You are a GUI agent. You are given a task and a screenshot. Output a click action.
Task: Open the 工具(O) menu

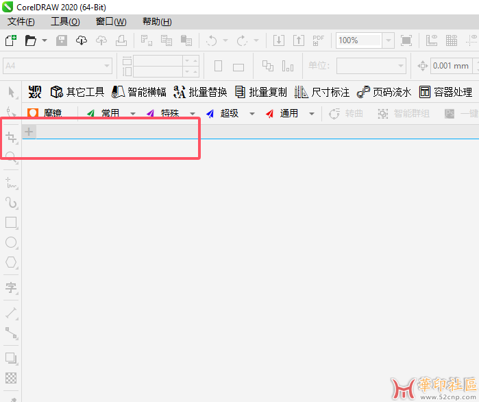[65, 22]
